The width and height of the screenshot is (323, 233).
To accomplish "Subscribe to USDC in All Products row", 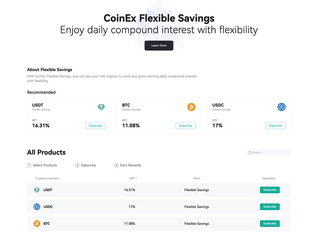I will 270,207.
